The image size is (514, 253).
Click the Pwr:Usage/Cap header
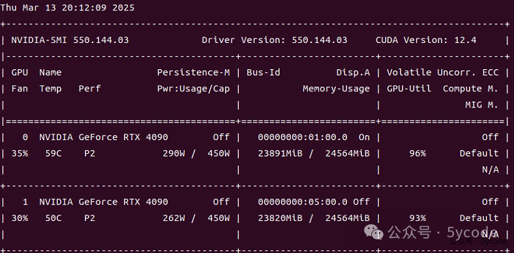(x=194, y=89)
